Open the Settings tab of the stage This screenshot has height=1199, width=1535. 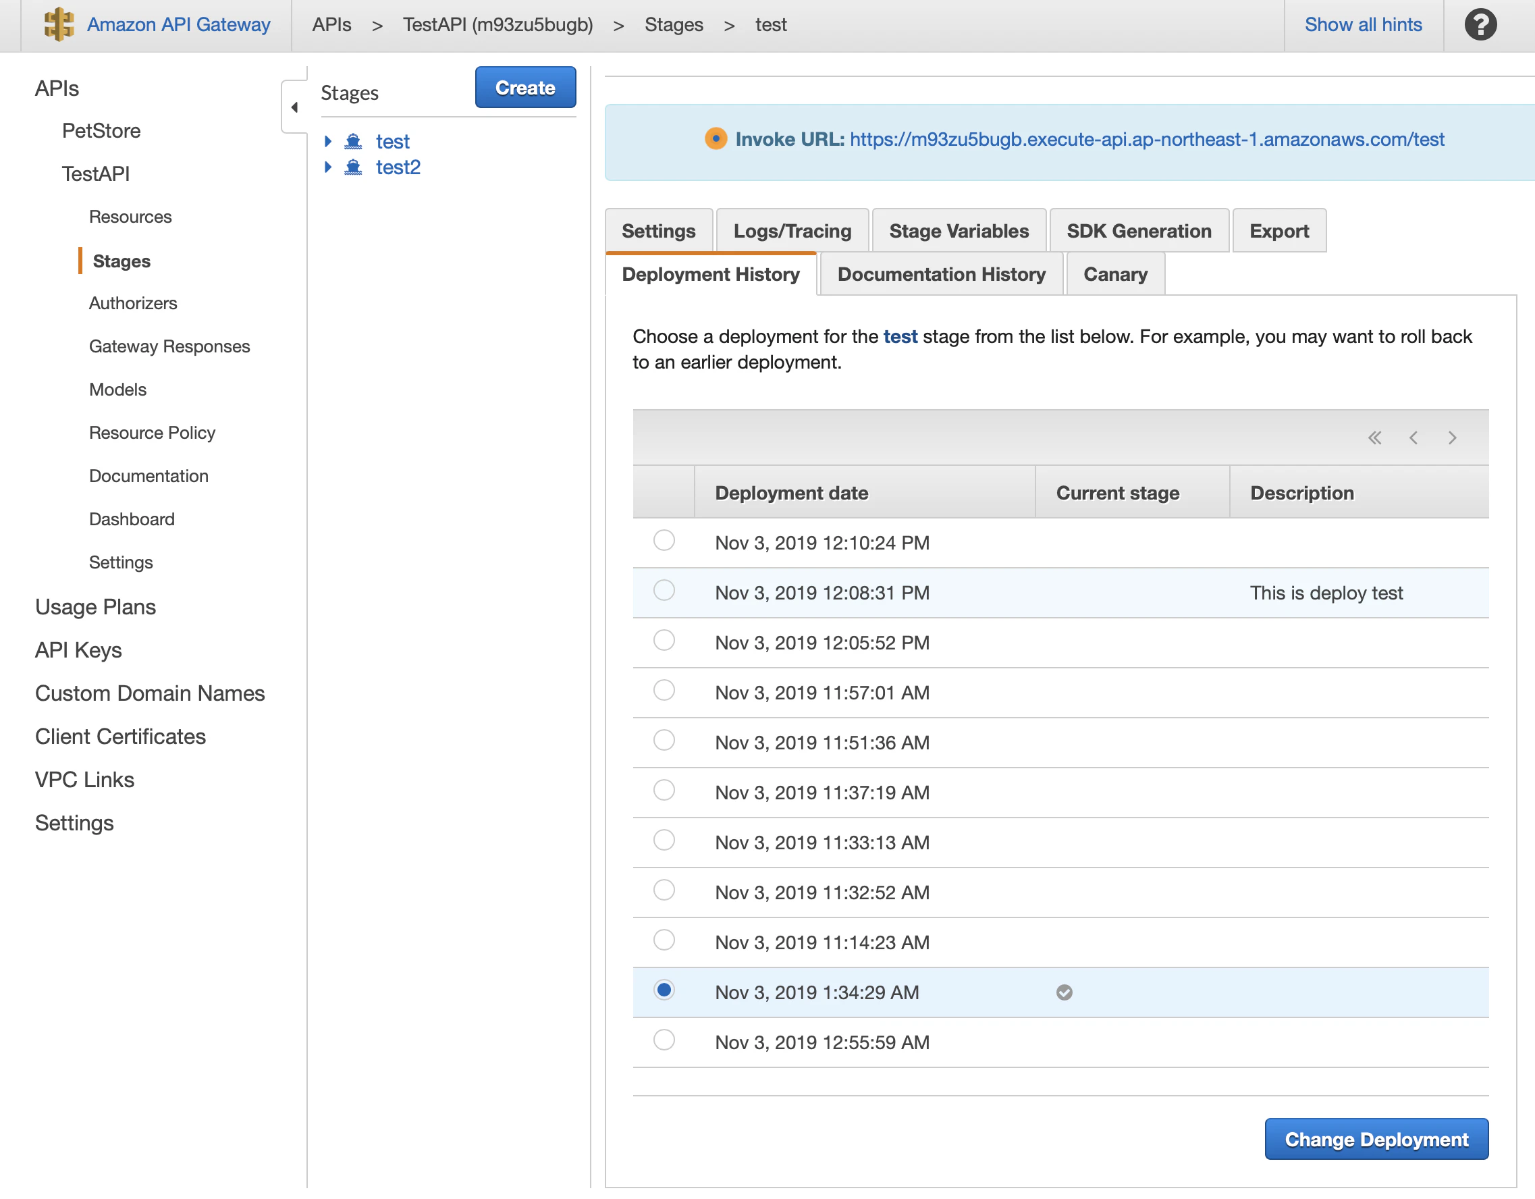[659, 230]
